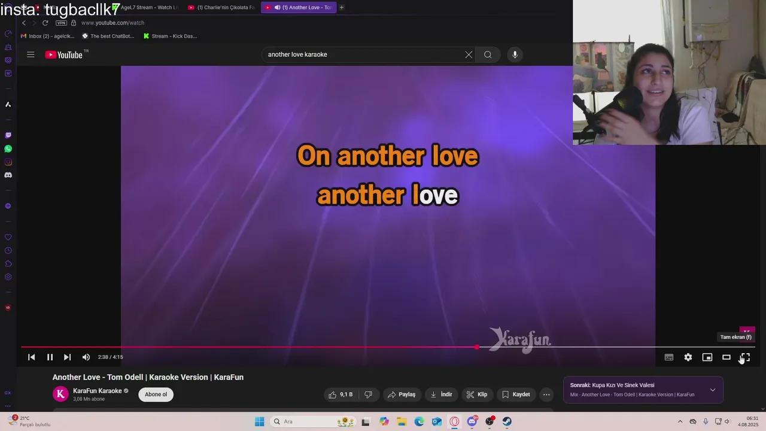Go to the previous video
Screen dimensions: 766x431
[32, 357]
